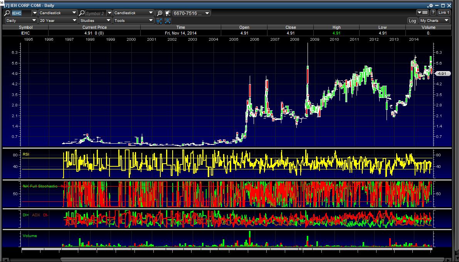Click the Symbol 2 search magnifier icon
Image resolution: width=459 pixels, height=262 pixels.
pyautogui.click(x=82, y=13)
